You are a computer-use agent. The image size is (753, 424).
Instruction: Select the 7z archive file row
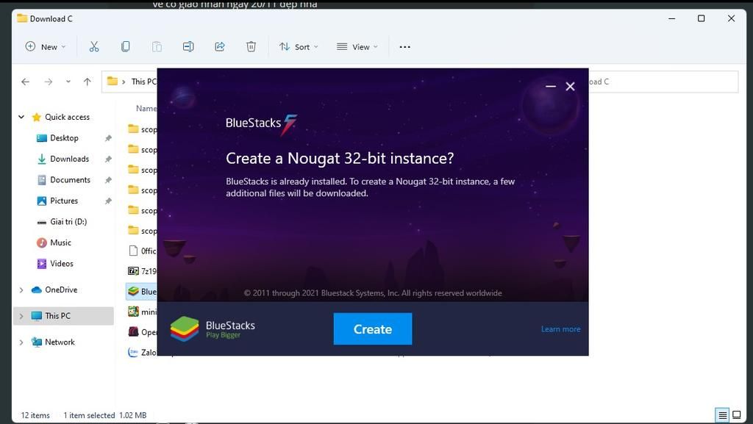(x=142, y=271)
